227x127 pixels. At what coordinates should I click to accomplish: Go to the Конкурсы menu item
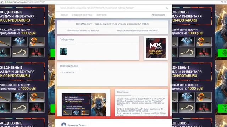(x=101, y=15)
